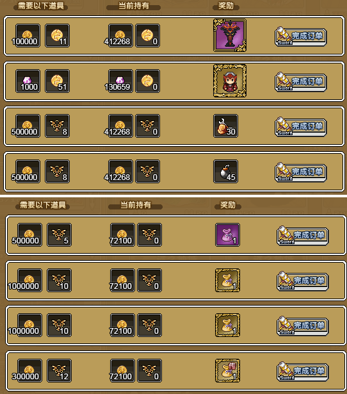The height and width of the screenshot is (394, 347).
Task: Click the medal icon requiring 51
Action: tap(57, 81)
